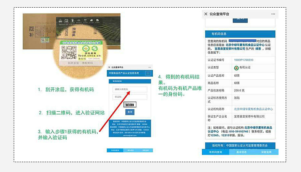Screen dimensions: 301x172
Task: Expand the hamburger menu in 中国食品农产品认证信息系统 header
Action: pos(148,73)
